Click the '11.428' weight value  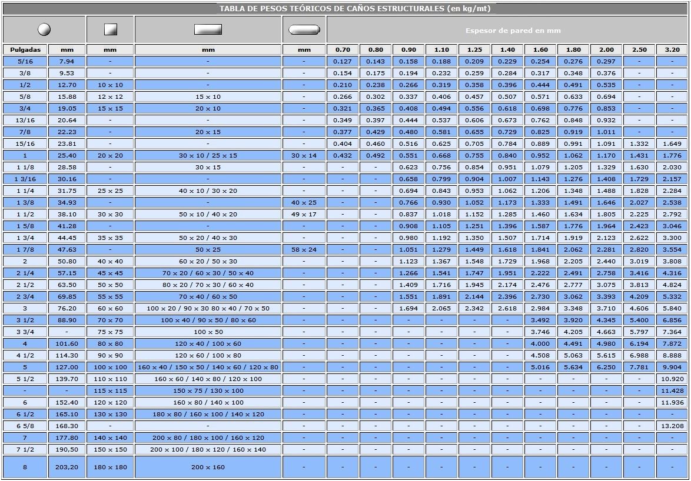coord(672,391)
